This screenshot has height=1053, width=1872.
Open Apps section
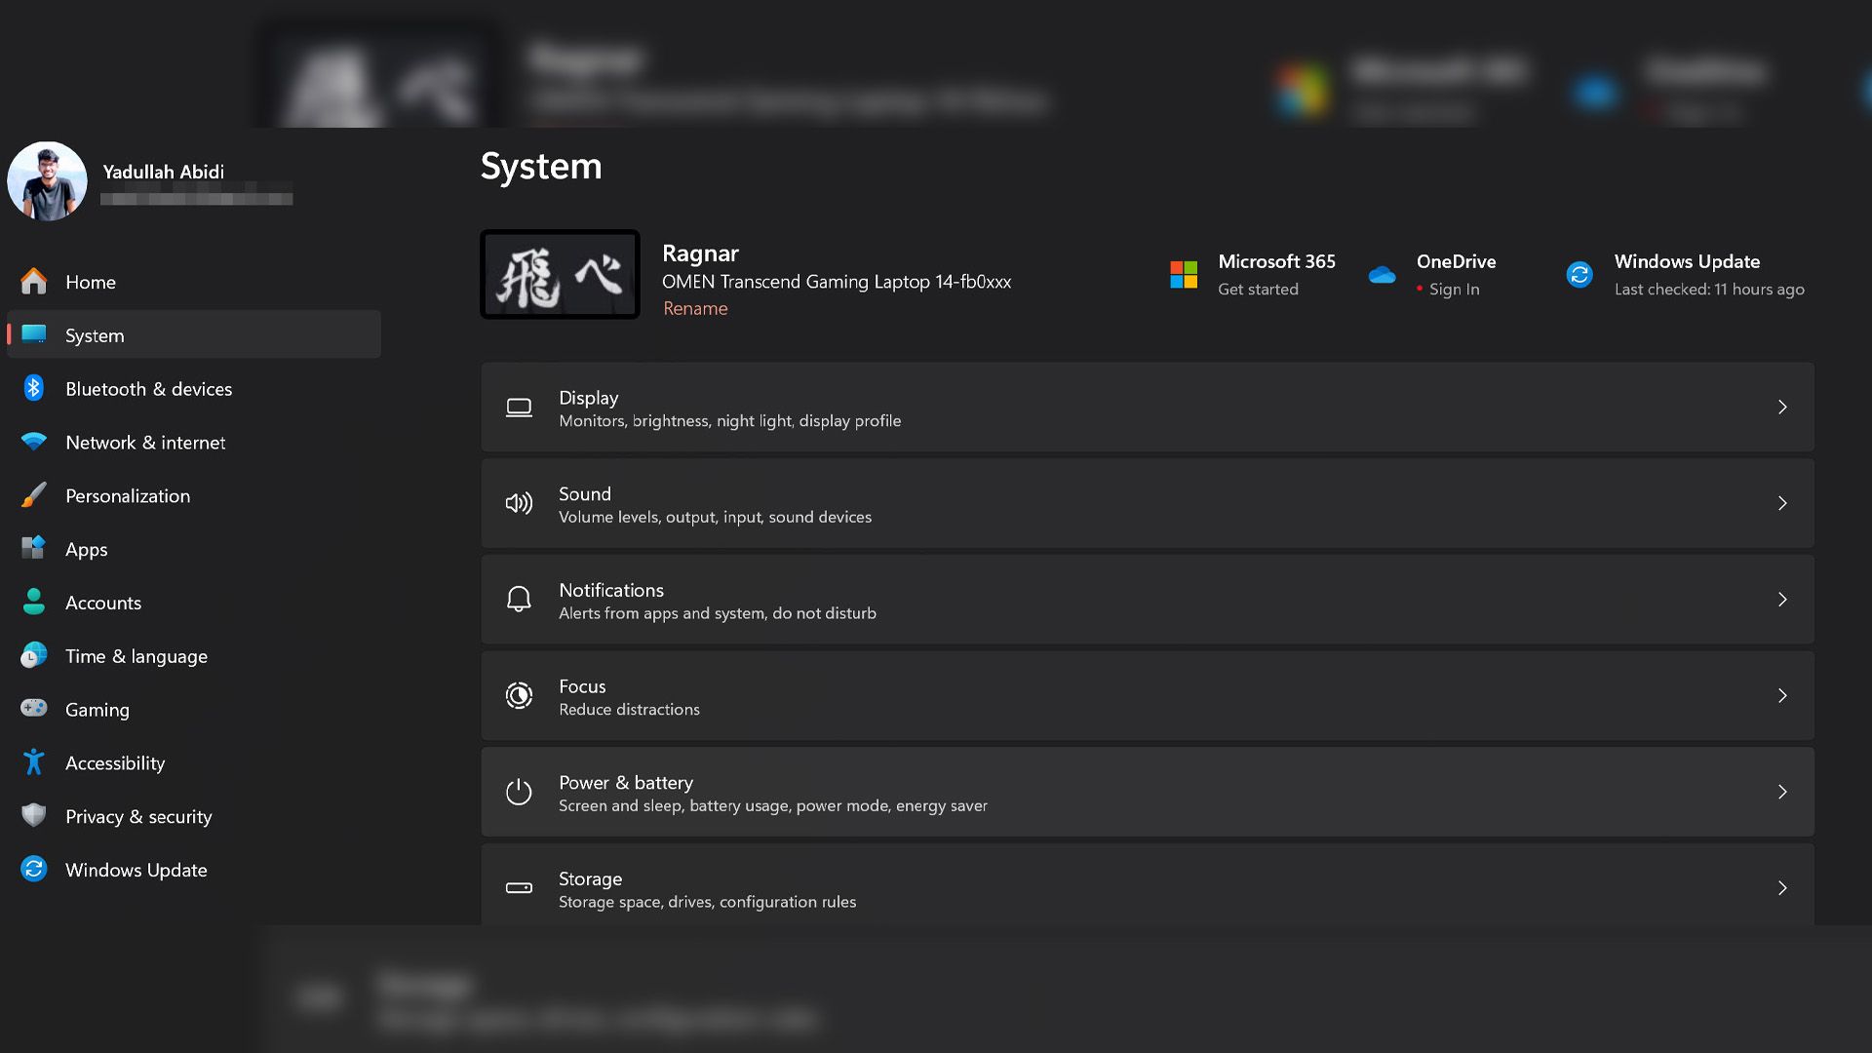point(194,549)
